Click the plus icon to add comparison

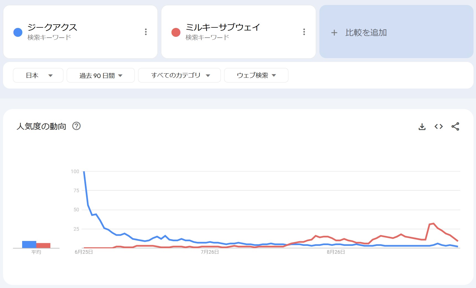[x=334, y=33]
